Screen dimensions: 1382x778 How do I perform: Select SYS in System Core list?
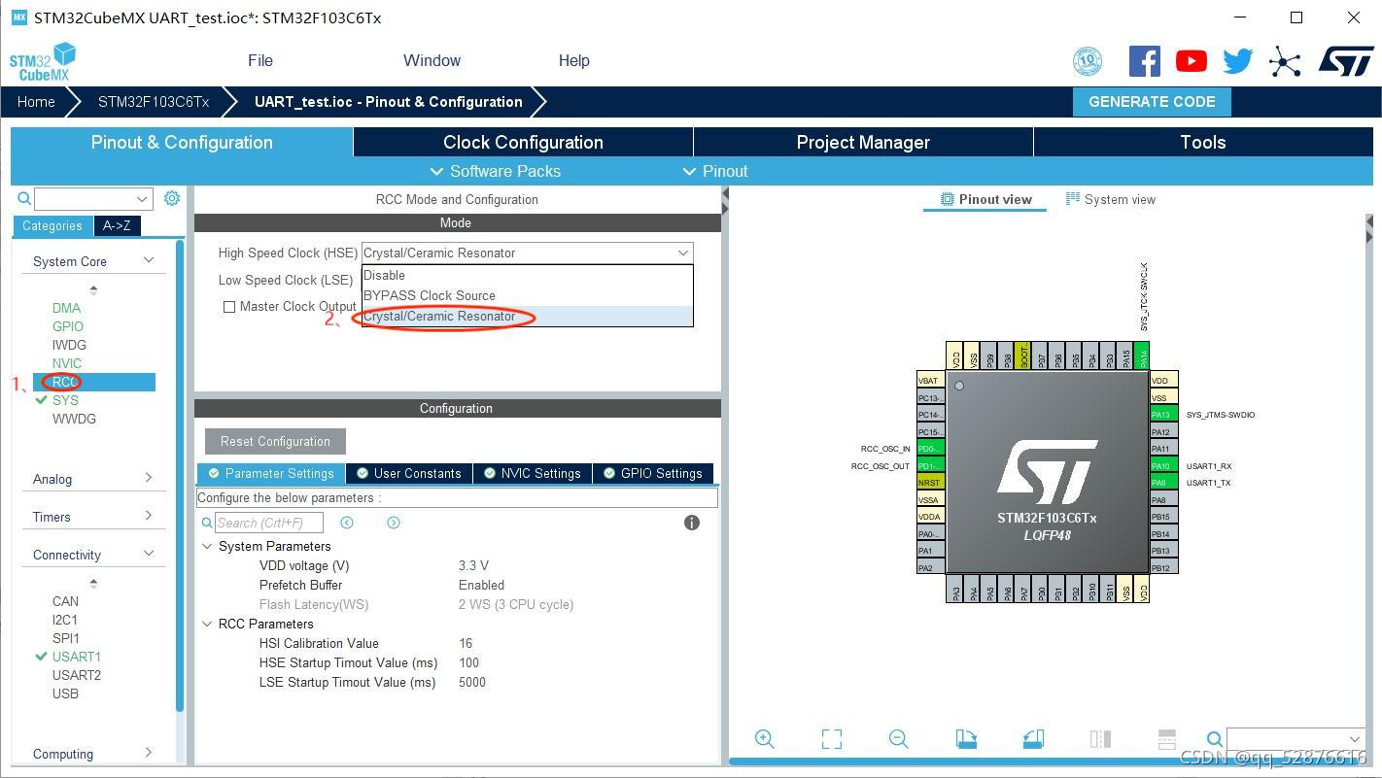[x=65, y=400]
